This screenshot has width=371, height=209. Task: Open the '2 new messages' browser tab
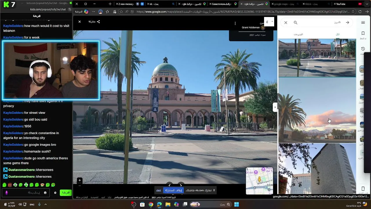130,4
